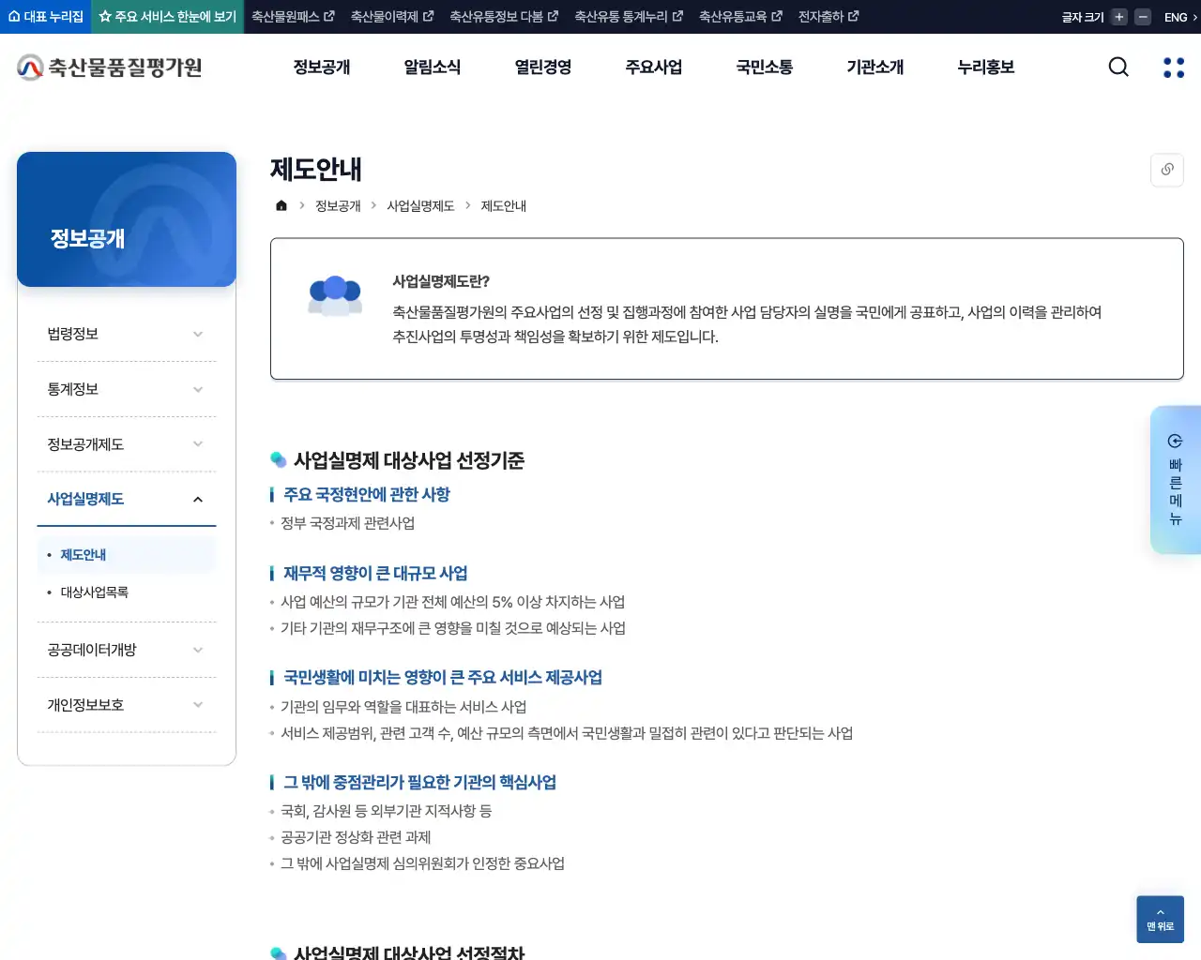Open the all-menu grid icon
Viewport: 1201px width, 960px height.
point(1173,67)
